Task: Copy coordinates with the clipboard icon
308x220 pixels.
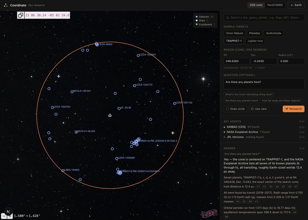Action: coord(21,15)
